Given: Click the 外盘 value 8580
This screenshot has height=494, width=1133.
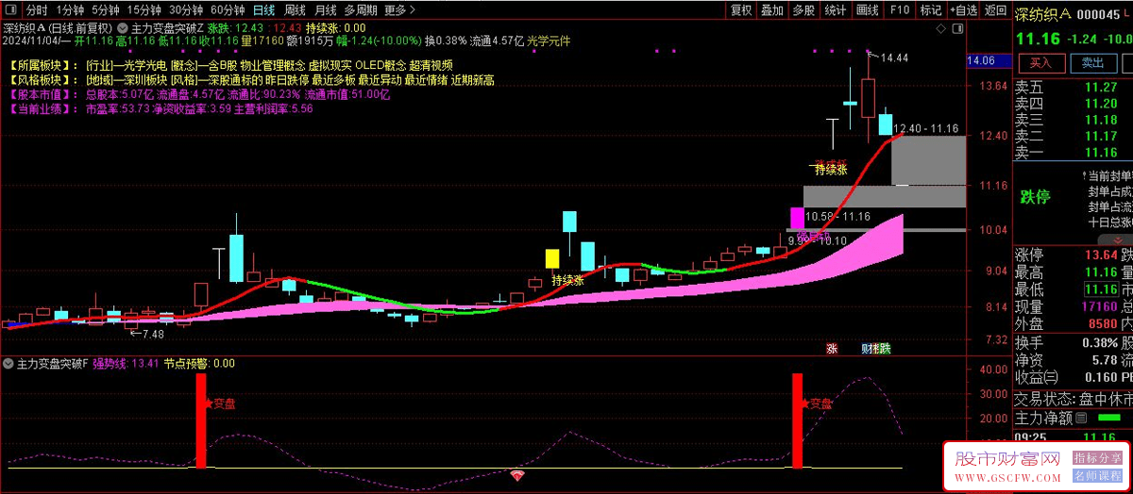Looking at the screenshot, I should [x=1103, y=323].
